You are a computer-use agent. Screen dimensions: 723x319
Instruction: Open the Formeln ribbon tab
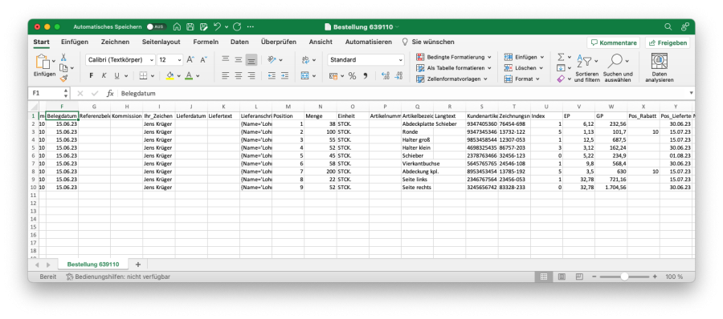206,42
